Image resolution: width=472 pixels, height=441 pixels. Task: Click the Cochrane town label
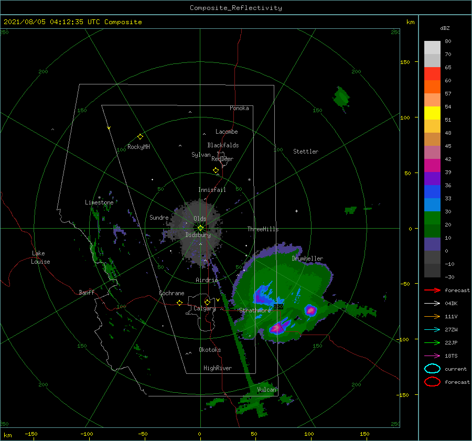pyautogui.click(x=171, y=293)
